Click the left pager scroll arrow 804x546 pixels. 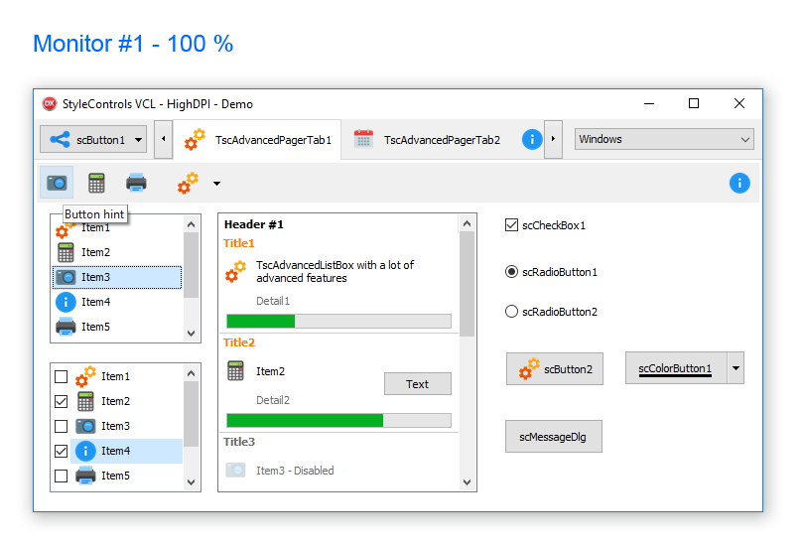click(164, 139)
